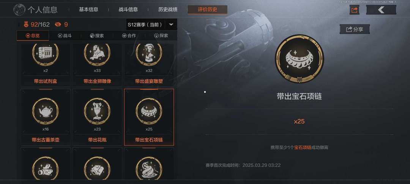Viewport: 410px width, 184px height.
Task: Select the coiled snake achievement badge
Action: point(149,164)
